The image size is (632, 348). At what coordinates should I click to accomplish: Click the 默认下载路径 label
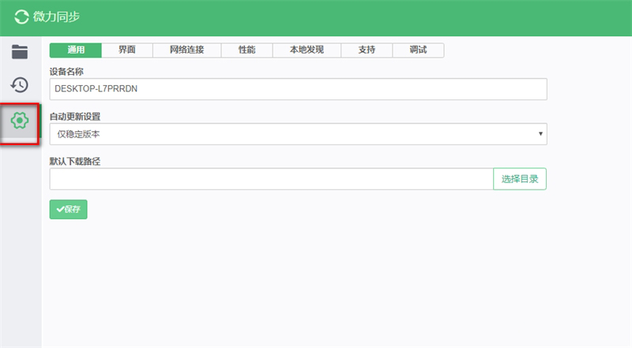click(75, 162)
